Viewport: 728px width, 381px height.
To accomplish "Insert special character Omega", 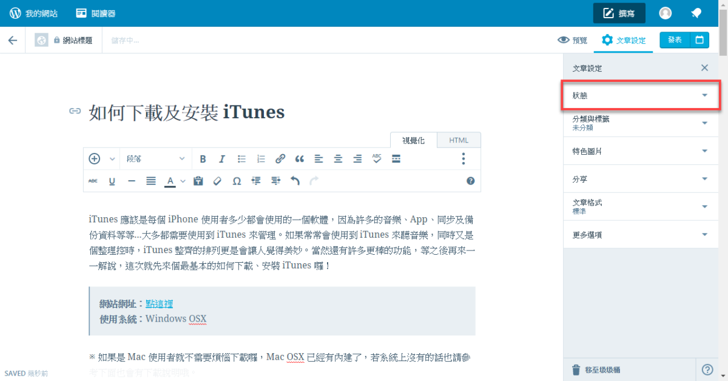I will pyautogui.click(x=237, y=181).
